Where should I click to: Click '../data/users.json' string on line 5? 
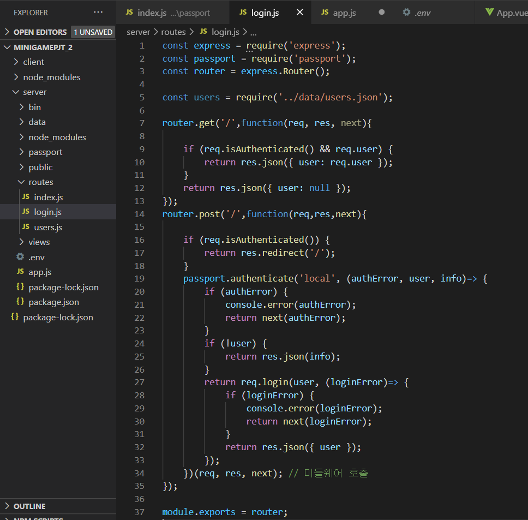click(x=329, y=97)
